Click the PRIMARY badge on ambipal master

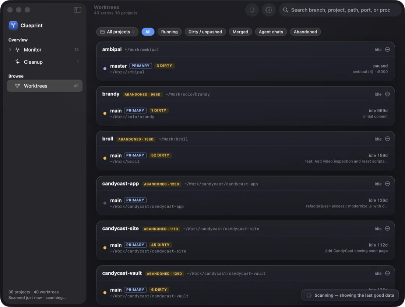[140, 66]
